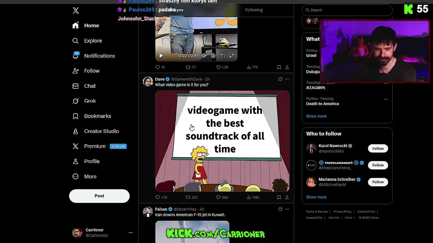This screenshot has width=433, height=243.
Task: Follow Marianna Schreiber
Action: pyautogui.click(x=378, y=182)
